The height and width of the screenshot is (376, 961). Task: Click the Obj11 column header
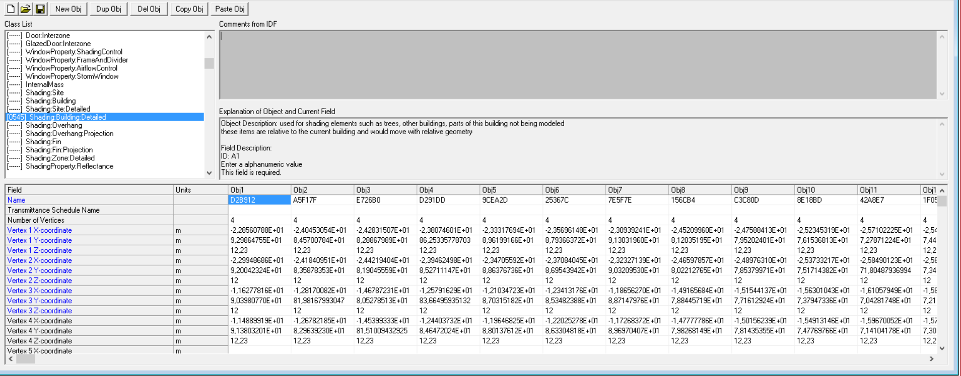tap(889, 190)
